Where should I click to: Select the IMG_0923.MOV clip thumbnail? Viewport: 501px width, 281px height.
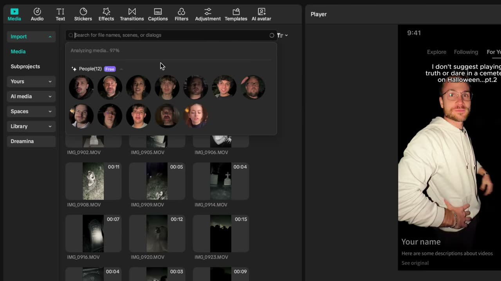pyautogui.click(x=221, y=233)
